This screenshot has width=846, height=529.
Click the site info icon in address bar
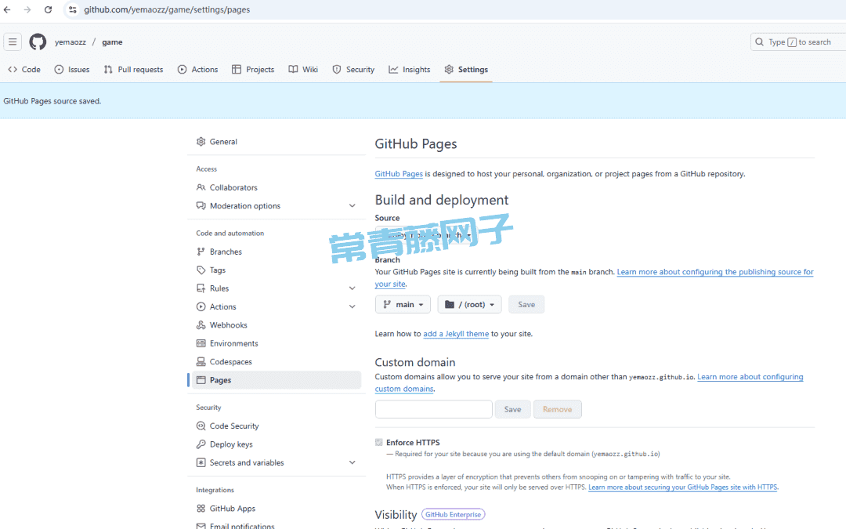(x=72, y=9)
